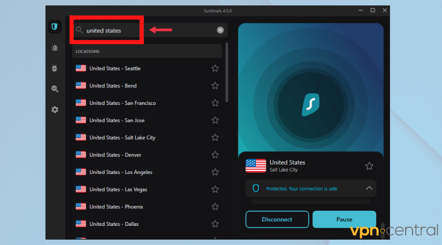Image resolution: width=442 pixels, height=245 pixels.
Task: Click the US flag beside Dallas
Action: pos(81,223)
